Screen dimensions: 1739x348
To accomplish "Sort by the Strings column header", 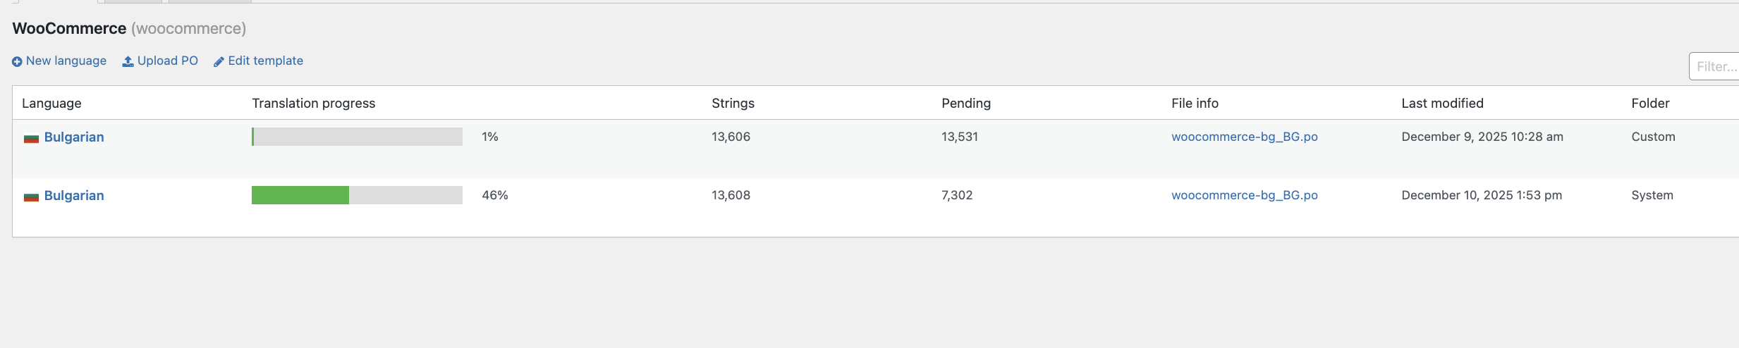I will tap(733, 104).
